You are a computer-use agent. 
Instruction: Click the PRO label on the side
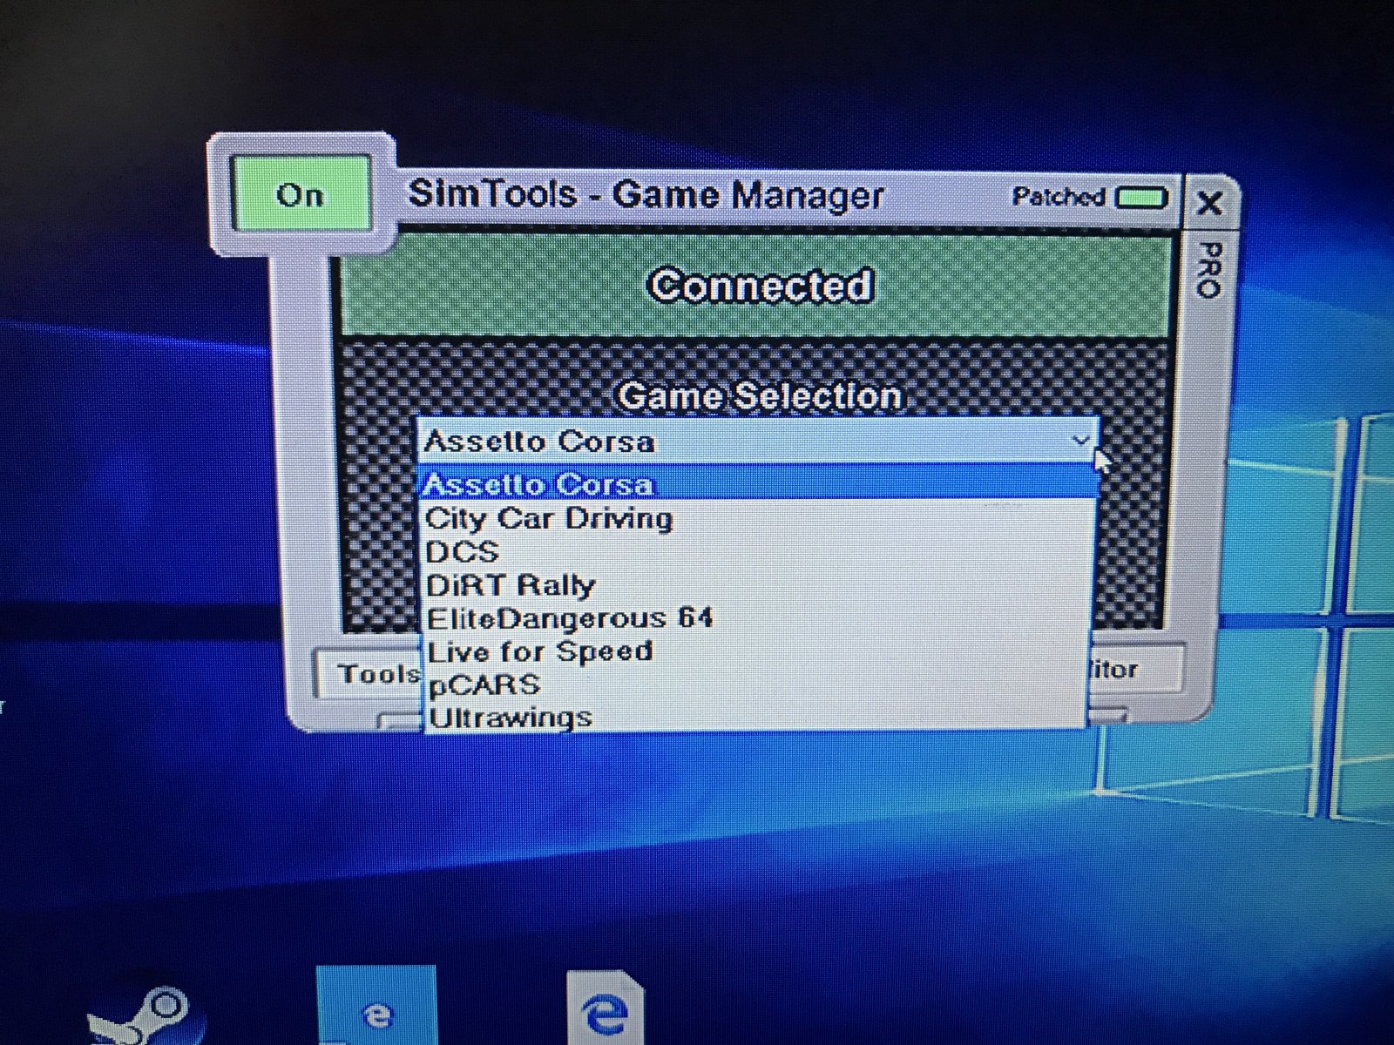1209,270
